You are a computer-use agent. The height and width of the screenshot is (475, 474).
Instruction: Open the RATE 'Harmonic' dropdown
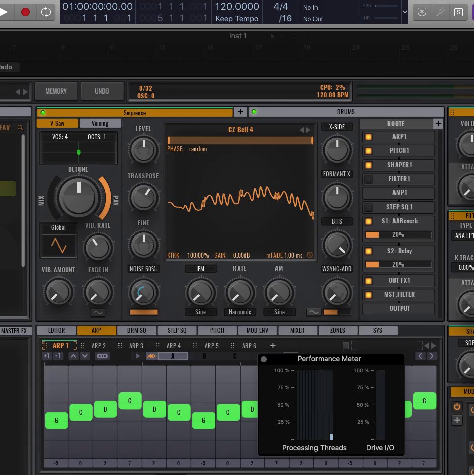coord(240,312)
